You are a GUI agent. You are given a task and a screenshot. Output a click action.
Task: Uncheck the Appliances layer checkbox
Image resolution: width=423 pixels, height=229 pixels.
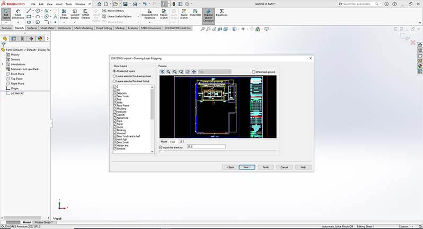click(x=114, y=118)
